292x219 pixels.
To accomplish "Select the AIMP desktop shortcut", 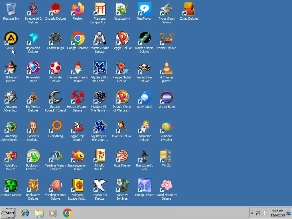I will point(11,38).
